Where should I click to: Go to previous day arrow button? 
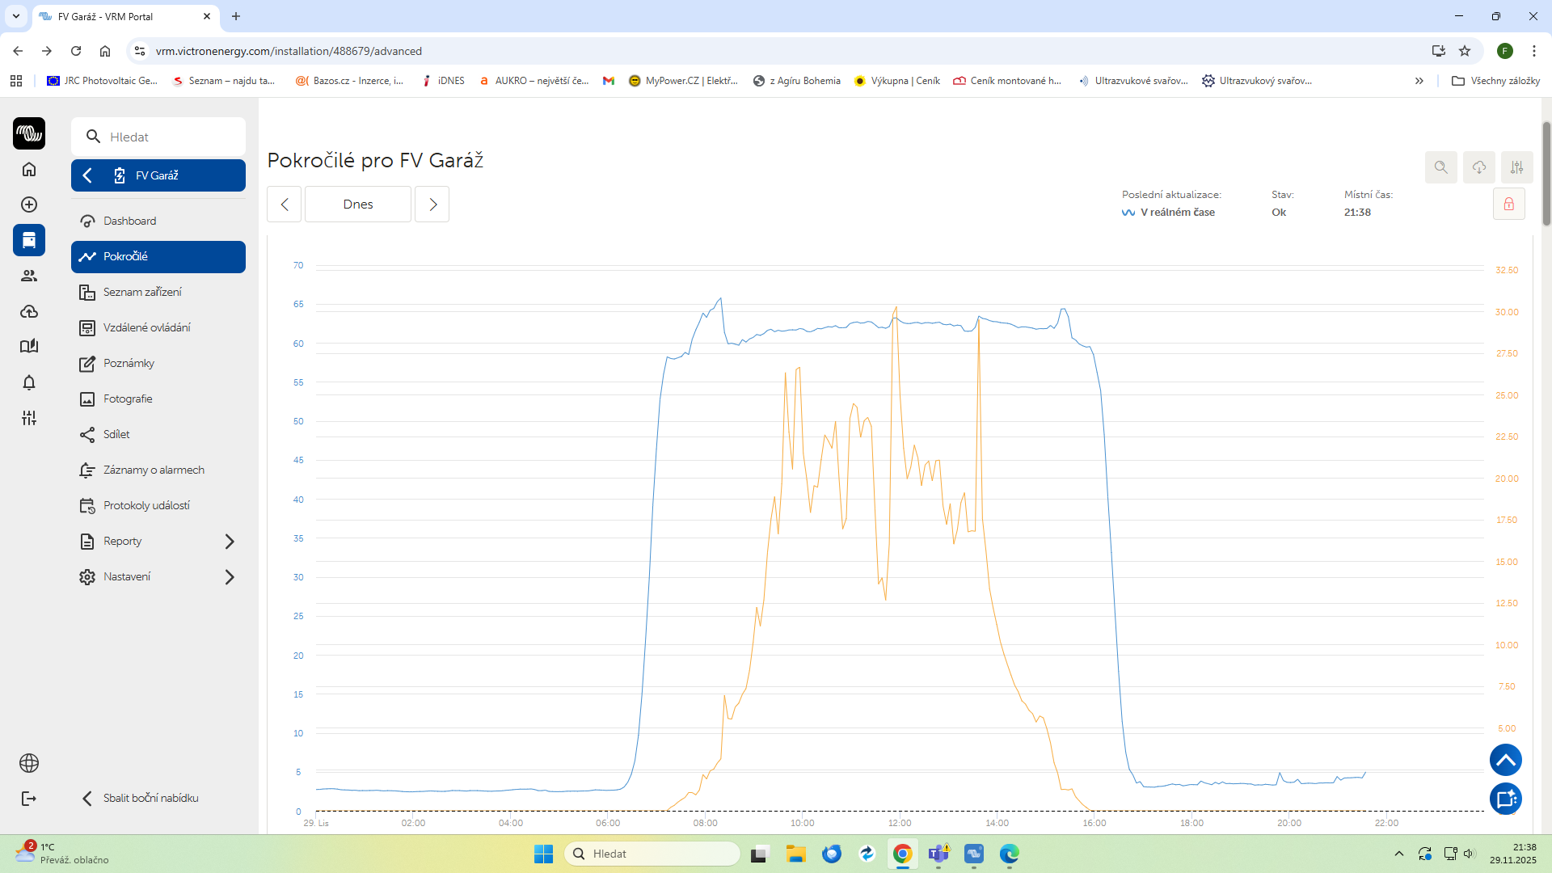pyautogui.click(x=285, y=205)
